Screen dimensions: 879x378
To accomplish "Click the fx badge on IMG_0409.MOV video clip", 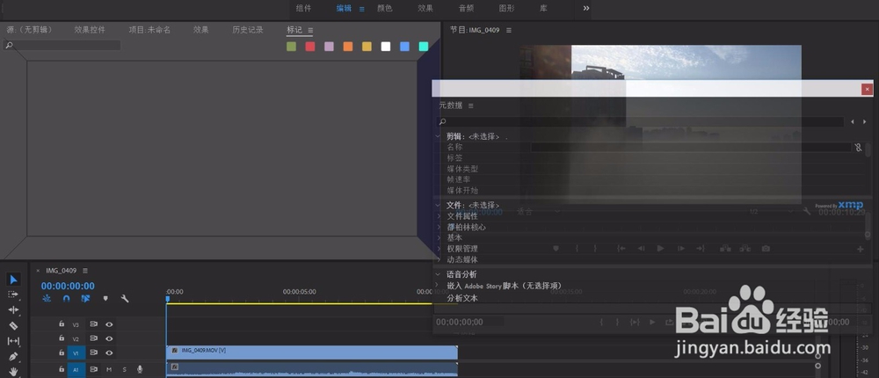I will pyautogui.click(x=174, y=350).
